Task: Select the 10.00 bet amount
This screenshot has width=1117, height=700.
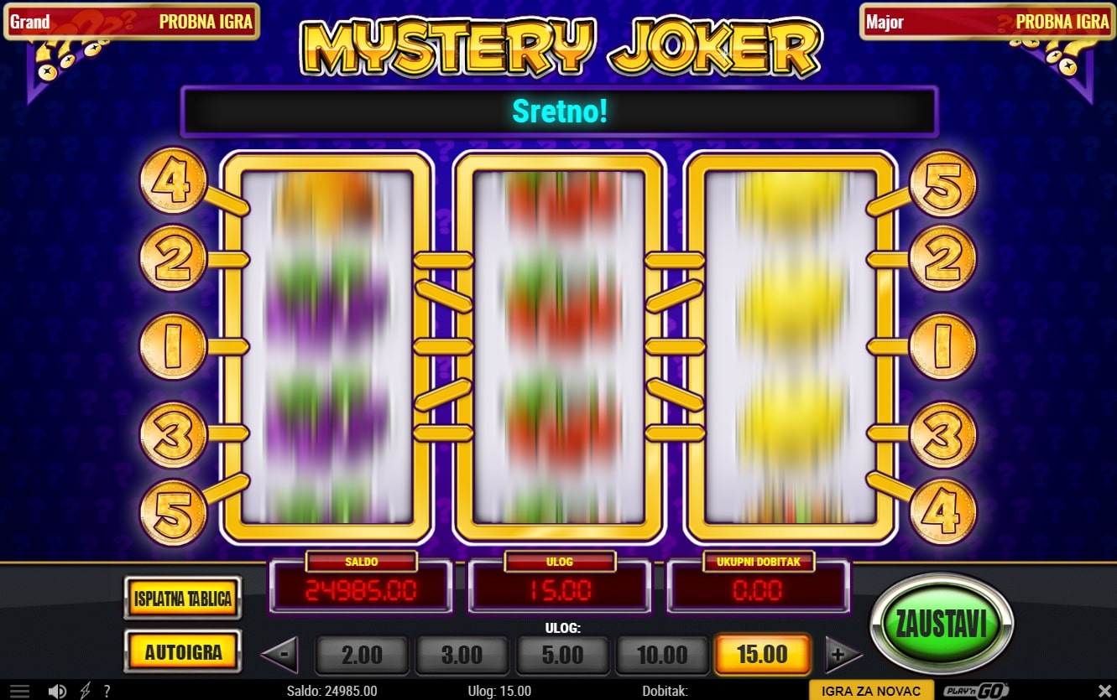Action: 662,654
